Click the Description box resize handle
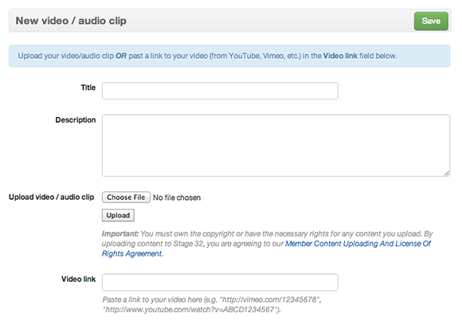This screenshot has width=462, height=329. [x=447, y=173]
